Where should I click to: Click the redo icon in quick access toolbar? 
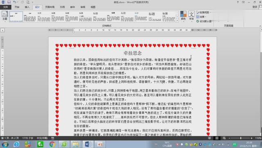22,2
